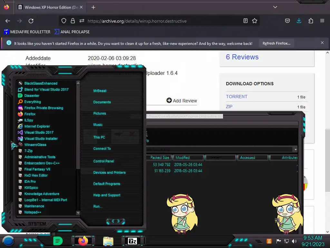Click SYSTEM label at start menu bottom

37,223
